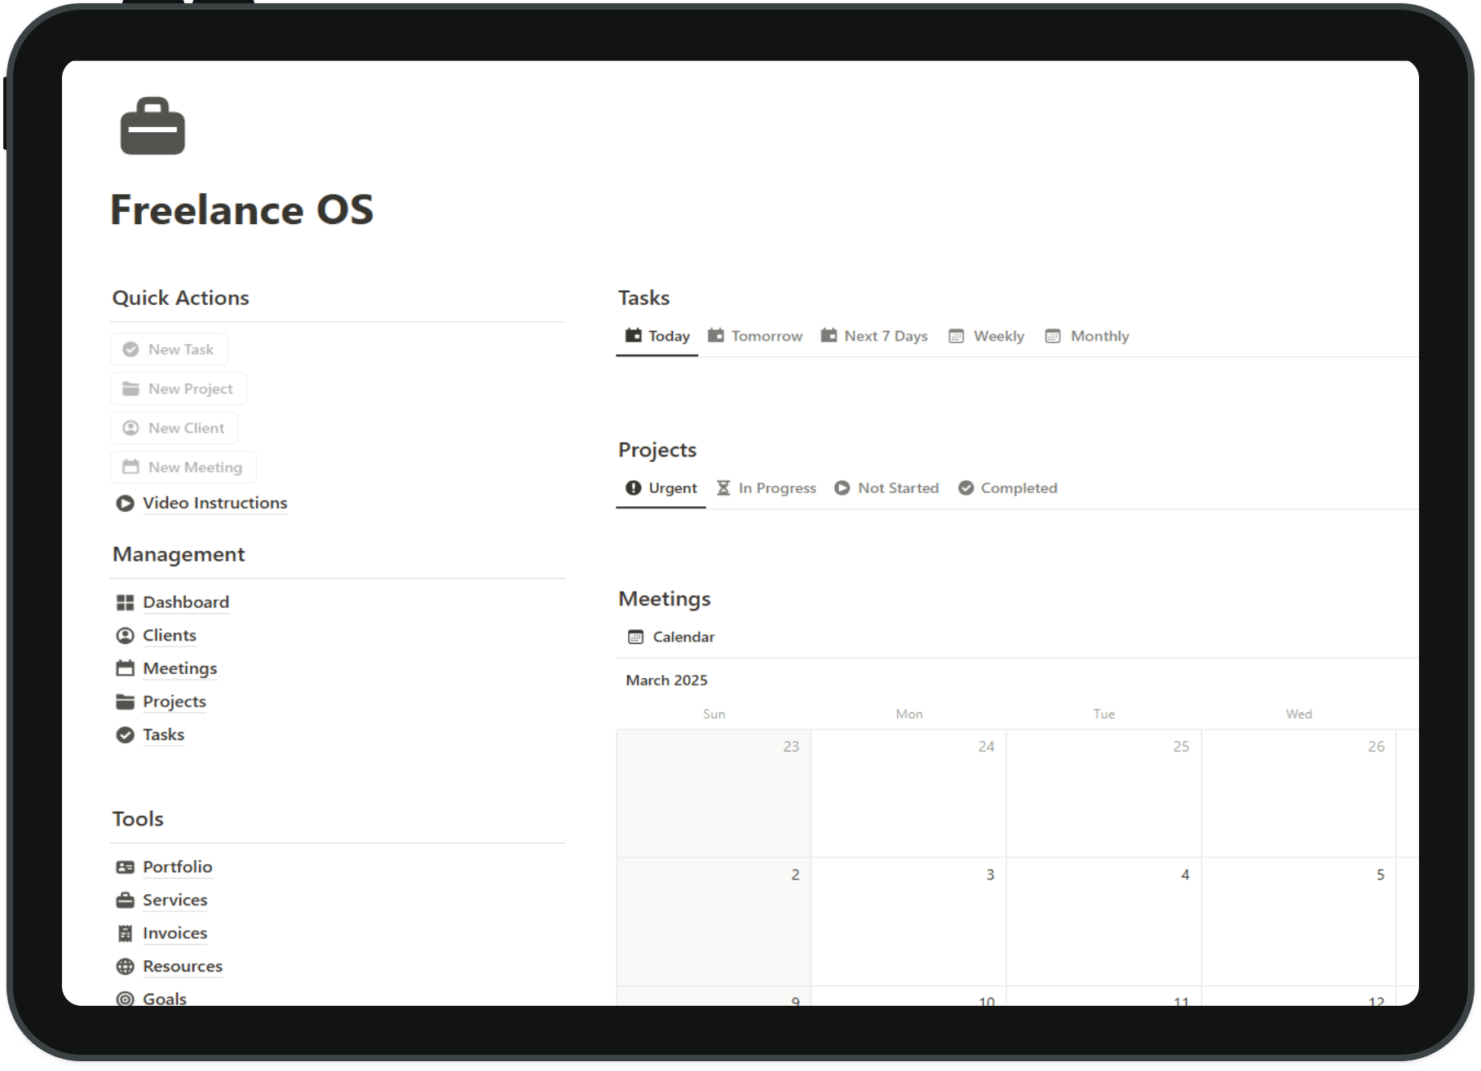Click the Invoices receipt icon
The image size is (1481, 1071).
pos(125,933)
